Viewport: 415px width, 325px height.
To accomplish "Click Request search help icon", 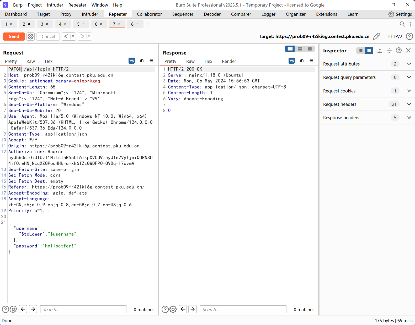I will pyautogui.click(x=6, y=309).
